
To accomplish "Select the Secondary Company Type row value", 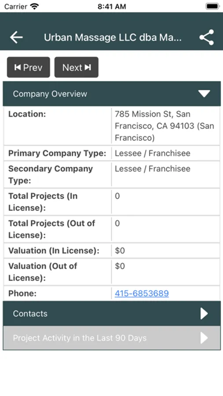I will [153, 169].
